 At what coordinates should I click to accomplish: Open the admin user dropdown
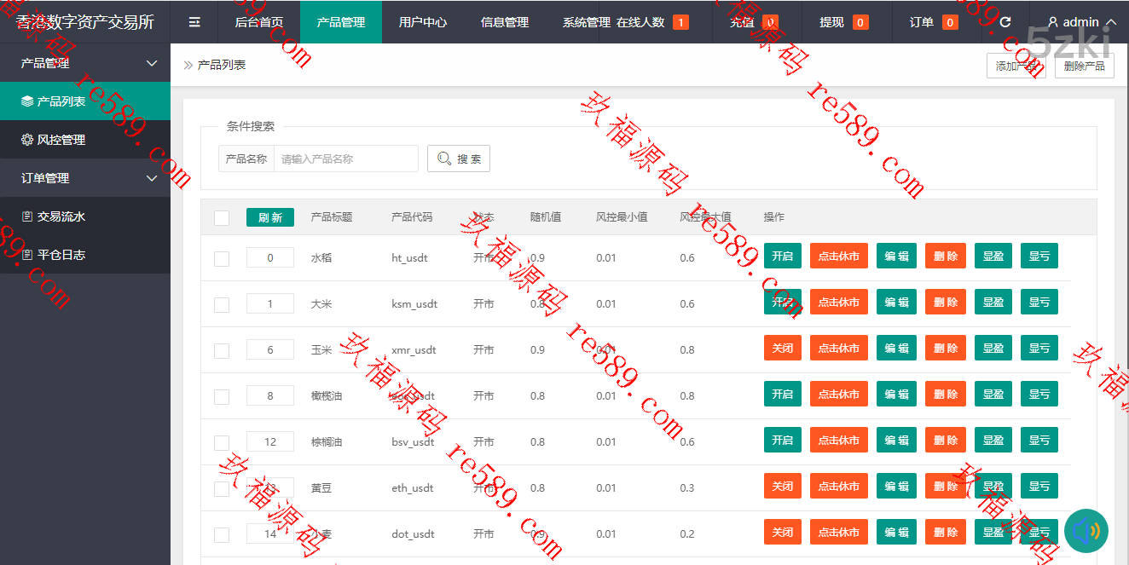(1081, 22)
